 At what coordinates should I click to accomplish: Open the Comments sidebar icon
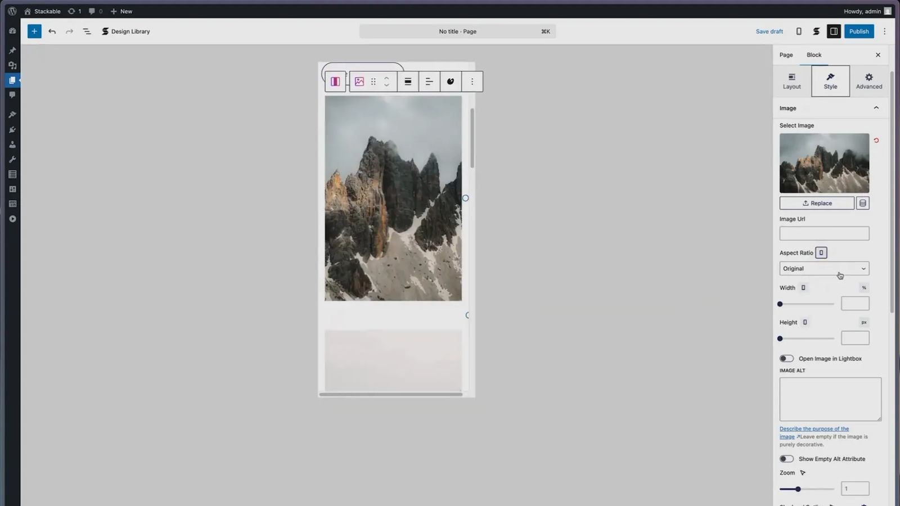tap(12, 95)
